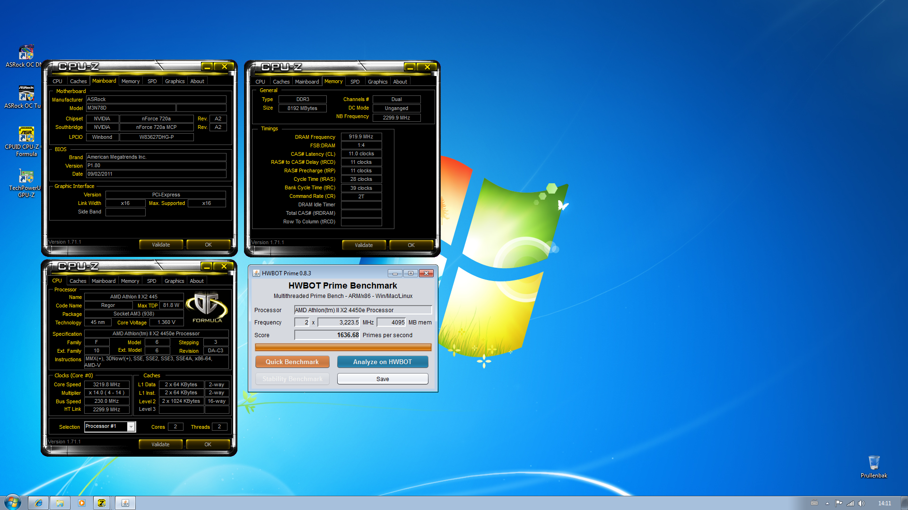Screen dimensions: 908x510
Task: Click the HWBOT Prime title bar Java icon
Action: (x=256, y=273)
